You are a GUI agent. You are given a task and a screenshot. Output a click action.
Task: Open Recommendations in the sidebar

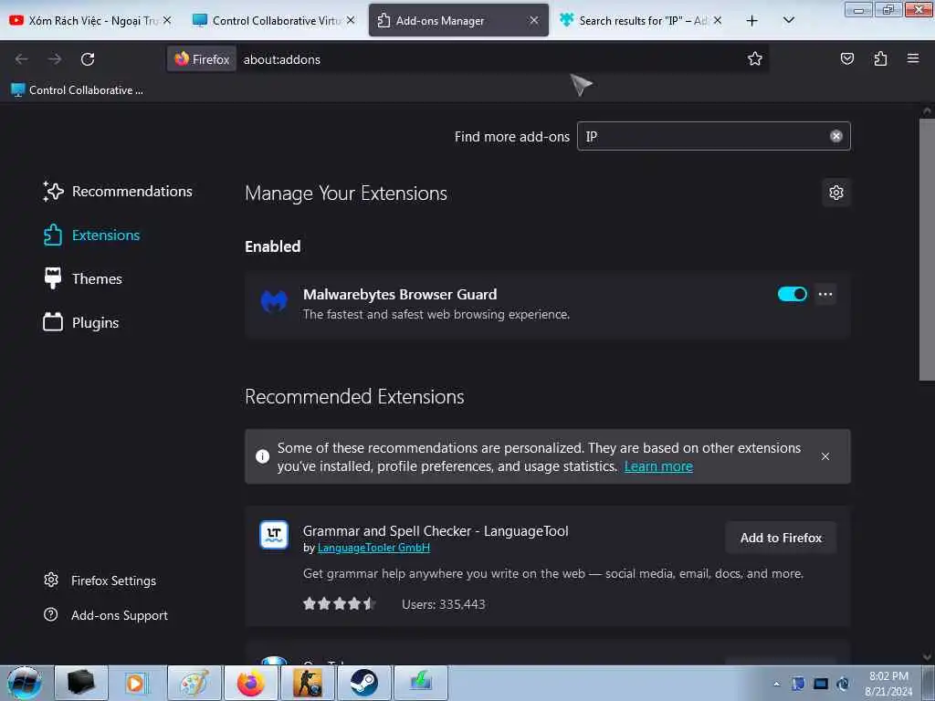coord(118,192)
